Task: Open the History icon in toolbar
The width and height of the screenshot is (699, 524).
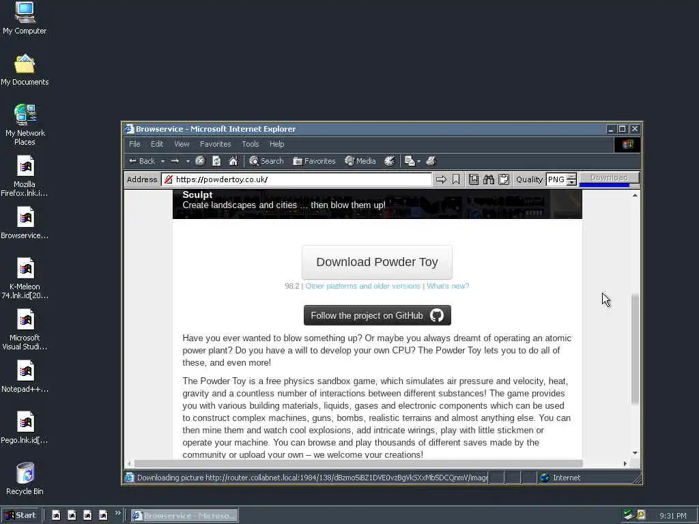Action: pyautogui.click(x=390, y=161)
